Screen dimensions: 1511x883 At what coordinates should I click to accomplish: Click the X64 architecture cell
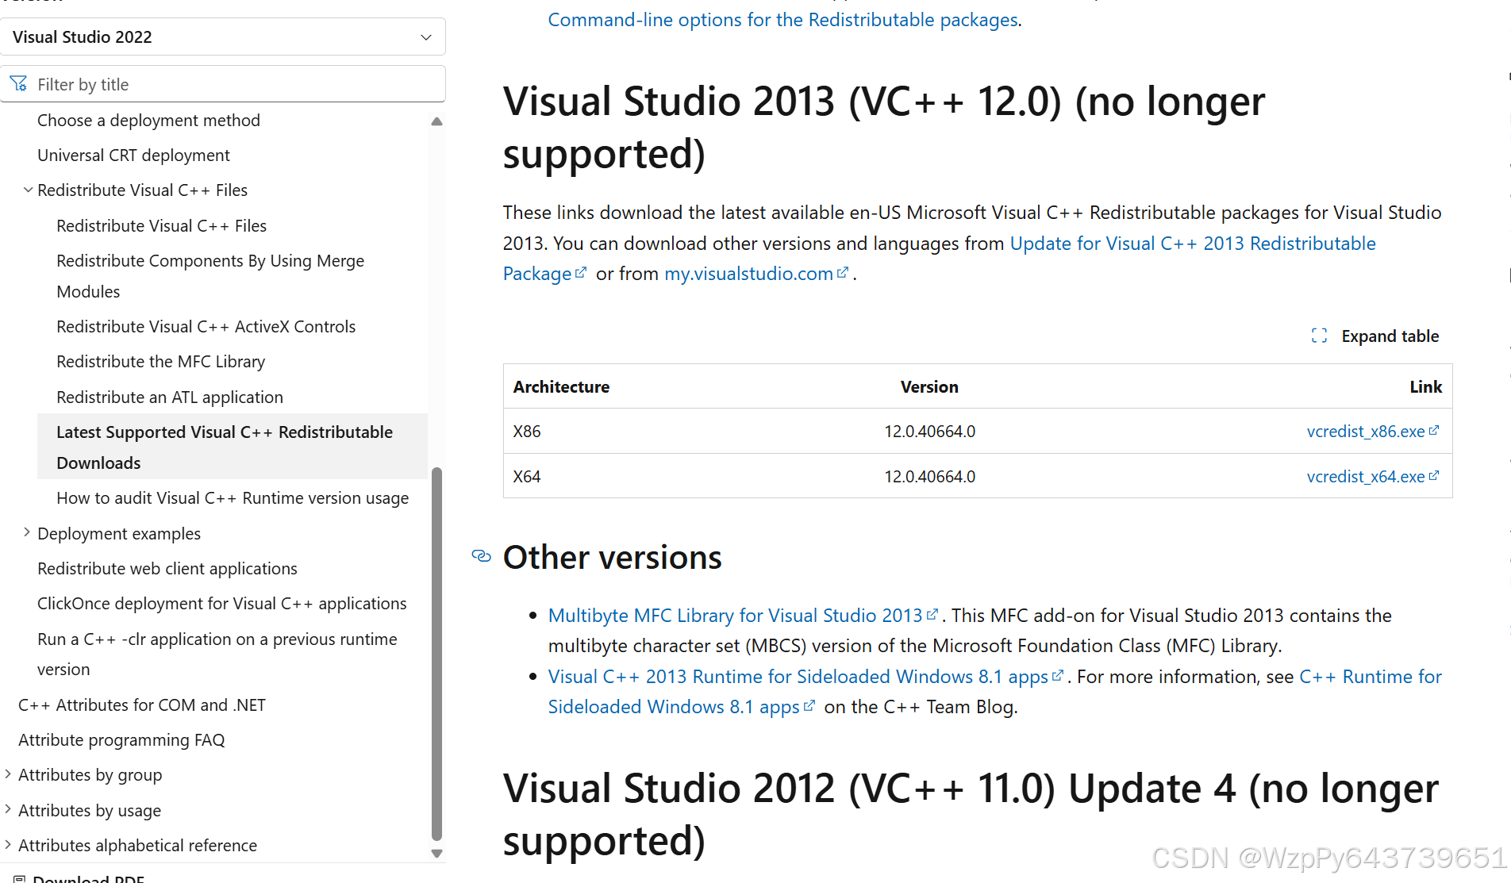[x=527, y=476]
